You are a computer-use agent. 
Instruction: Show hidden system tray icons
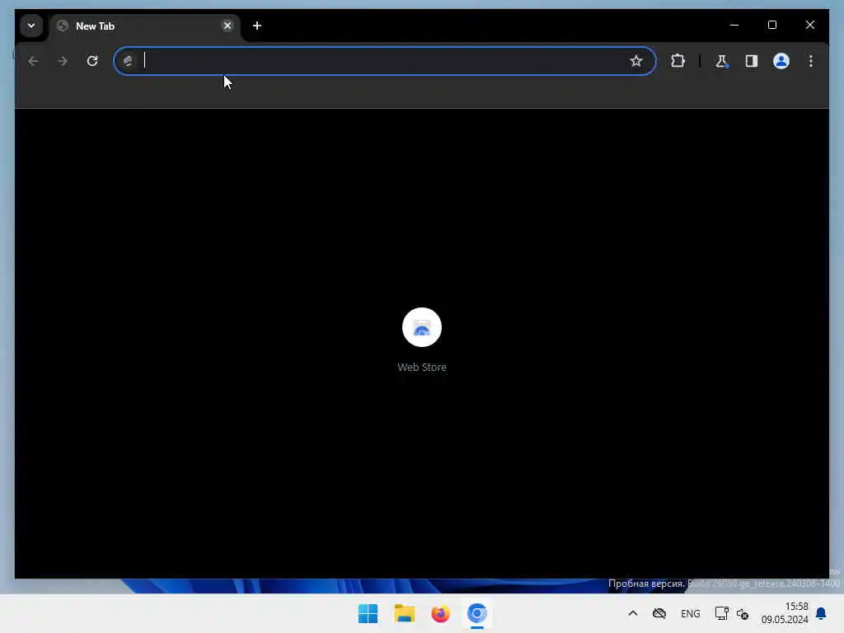pyautogui.click(x=633, y=613)
